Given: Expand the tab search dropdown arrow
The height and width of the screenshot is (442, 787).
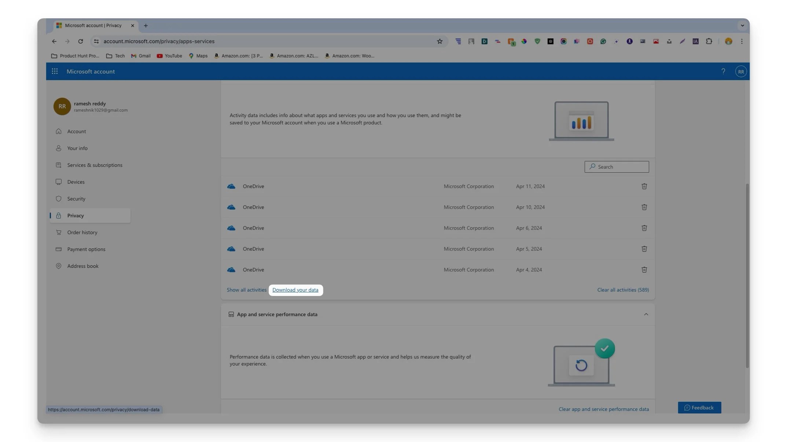Looking at the screenshot, I should click(x=742, y=26).
